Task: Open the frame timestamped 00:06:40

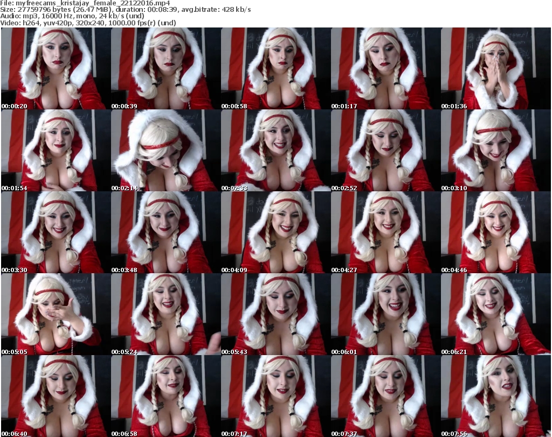Action: point(56,396)
